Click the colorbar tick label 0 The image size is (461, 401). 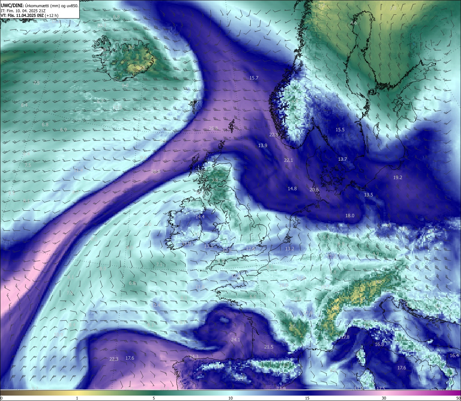2,398
